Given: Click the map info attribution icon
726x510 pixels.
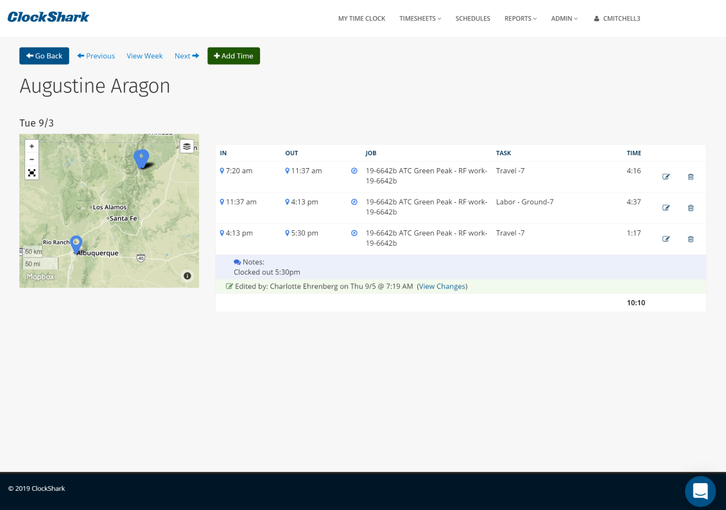Looking at the screenshot, I should pos(187,276).
